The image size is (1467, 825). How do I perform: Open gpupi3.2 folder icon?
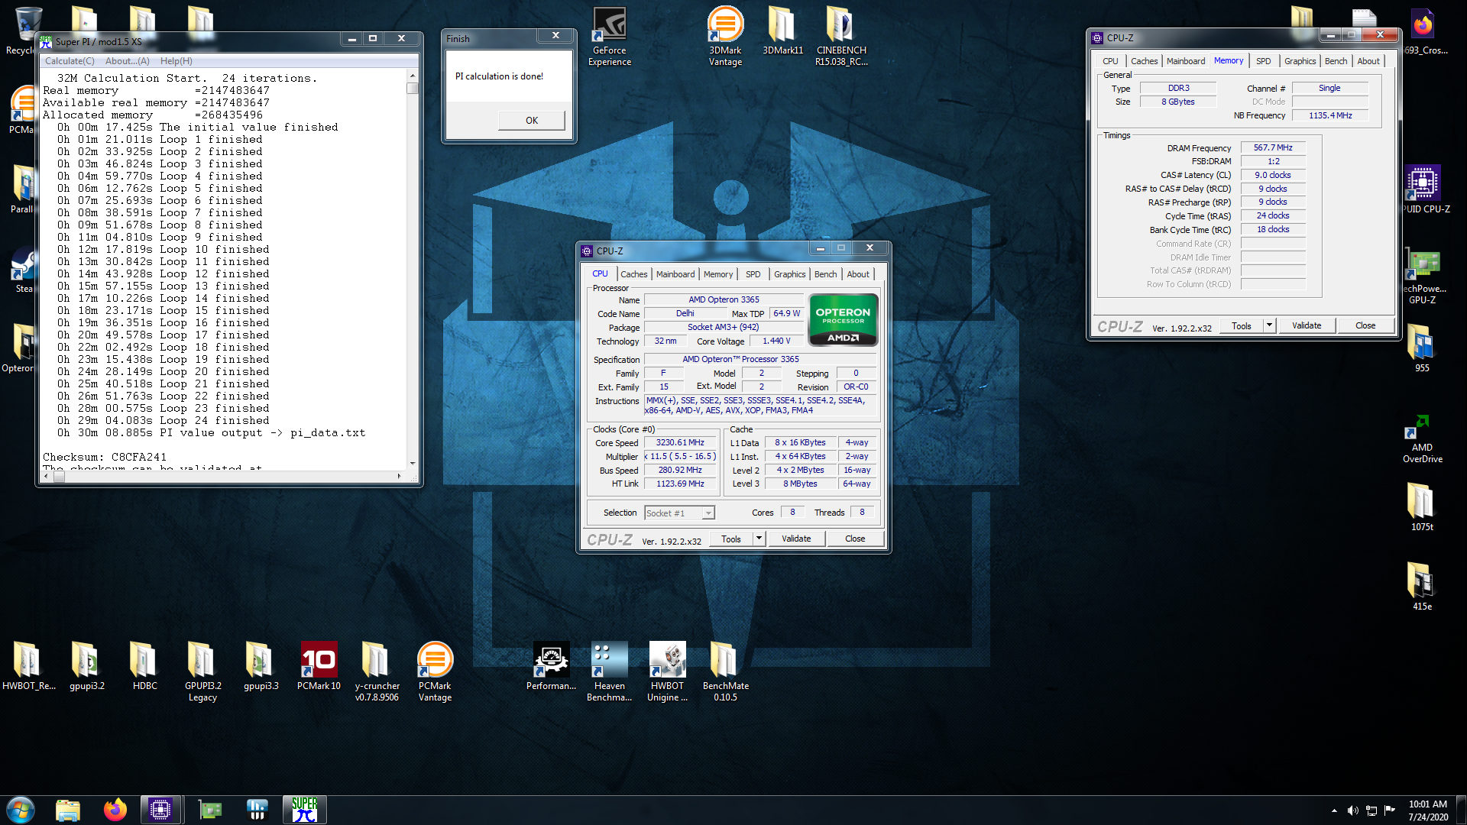pyautogui.click(x=86, y=666)
